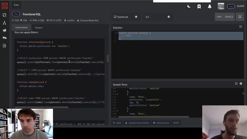Click the 94% of 336 satisfaction rating
This screenshot has height=139, width=247.
[x=37, y=20]
